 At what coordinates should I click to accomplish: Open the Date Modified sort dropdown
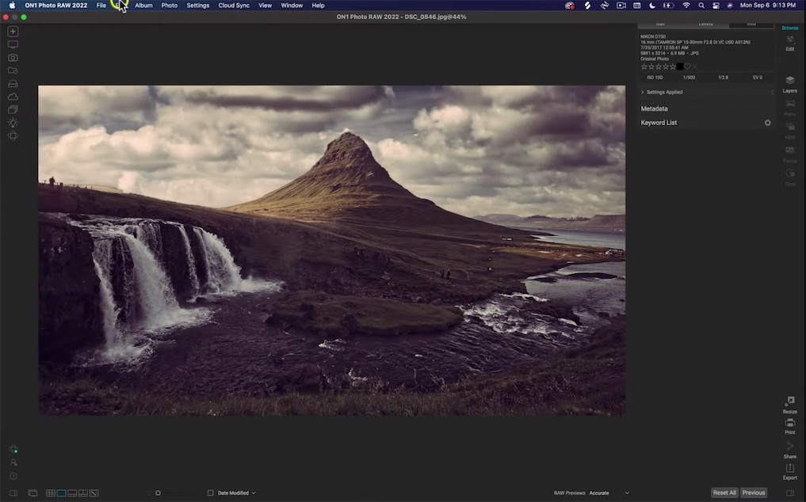pos(236,492)
